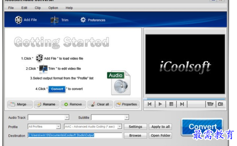Image resolution: width=237 pixels, height=146 pixels.
Task: Click the iCoolsoft preview screen
Action: tap(185, 64)
